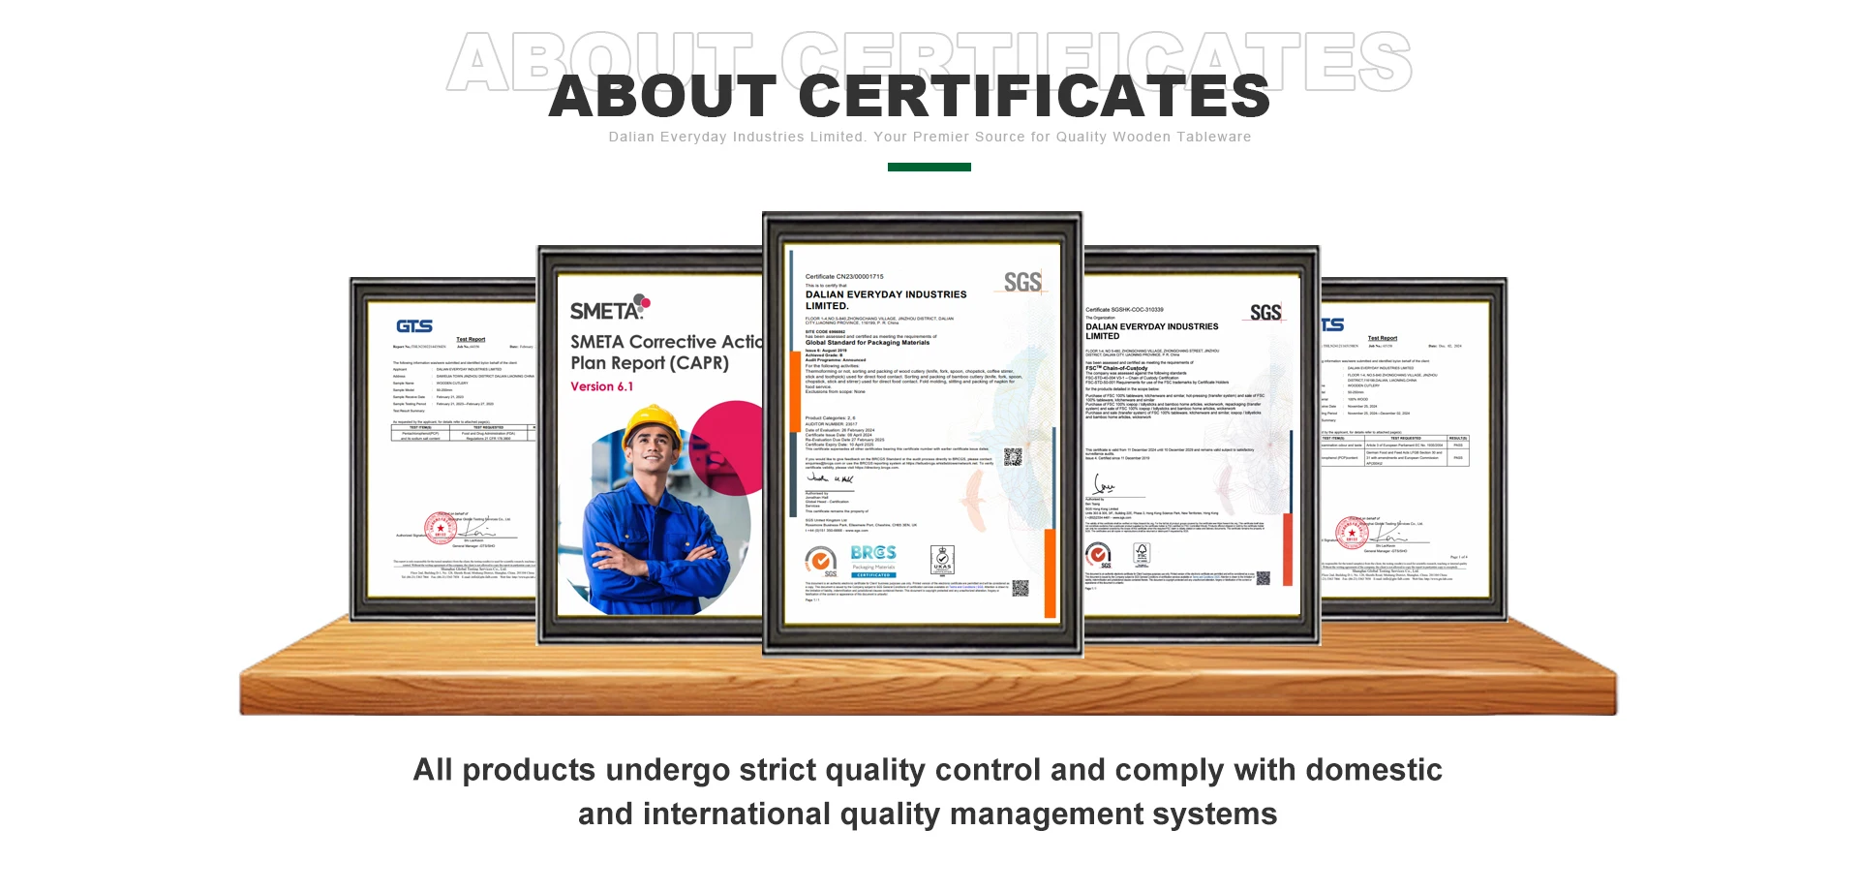Image resolution: width=1859 pixels, height=892 pixels.
Task: Click the QR code beside the center certificate signature
Action: point(1013,457)
